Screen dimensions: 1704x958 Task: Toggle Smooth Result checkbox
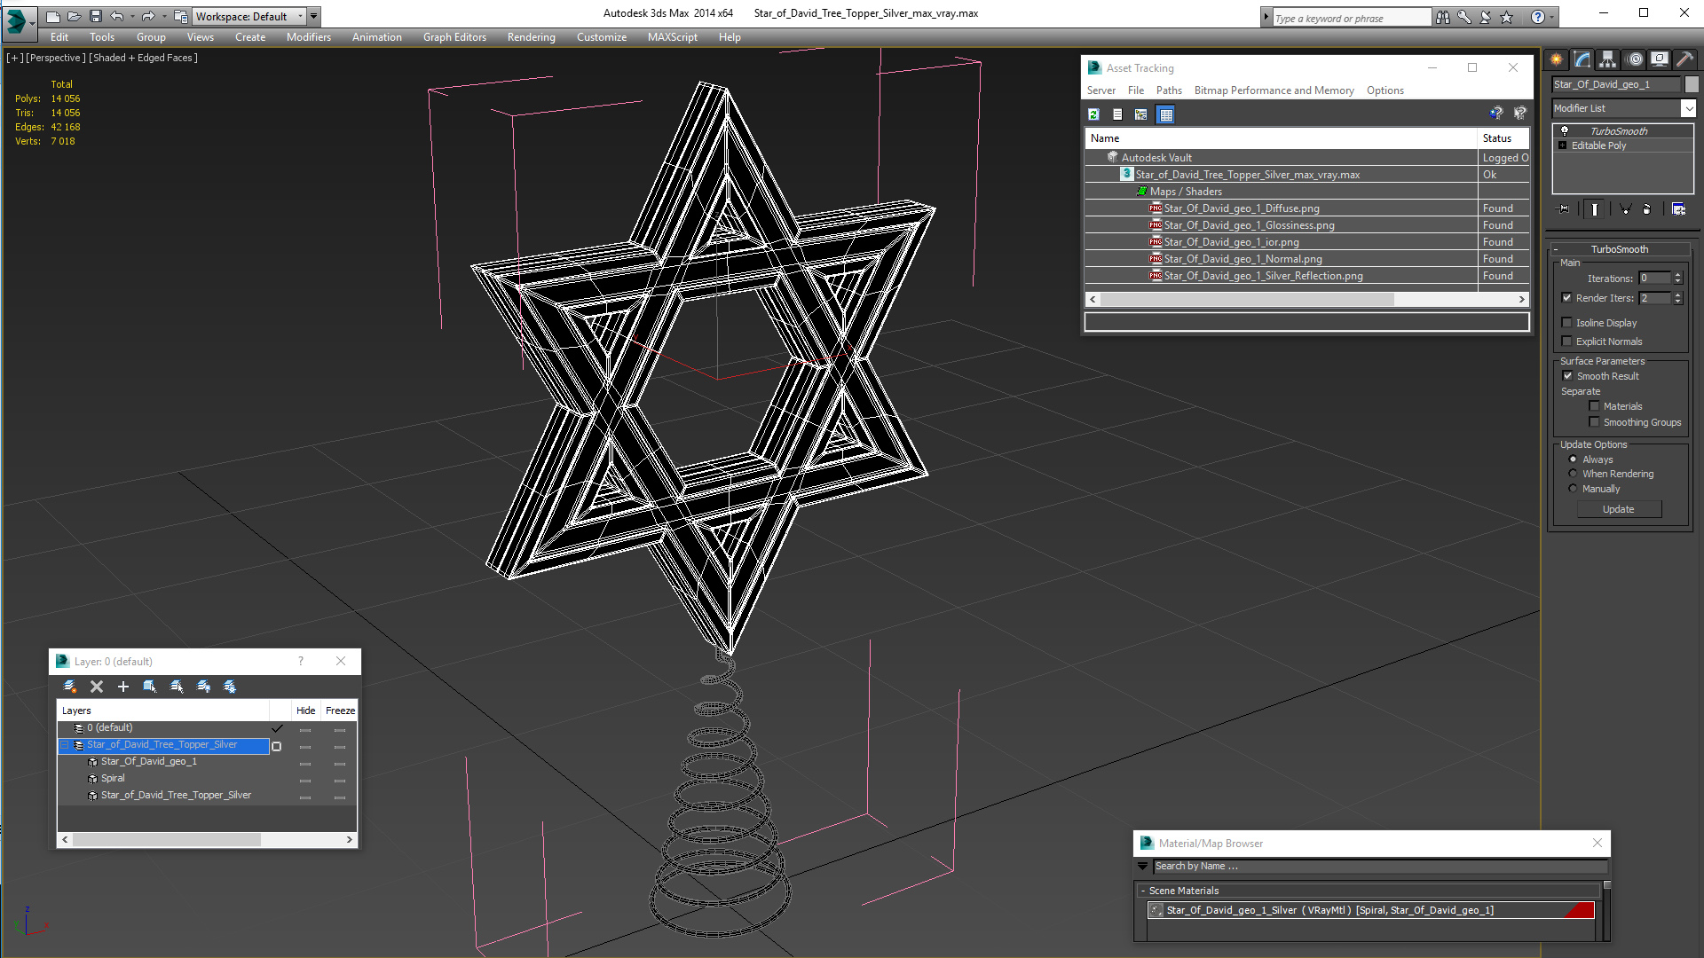(x=1567, y=376)
